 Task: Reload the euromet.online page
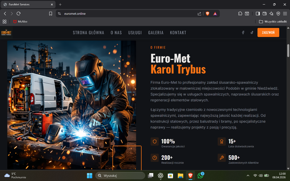[18, 14]
